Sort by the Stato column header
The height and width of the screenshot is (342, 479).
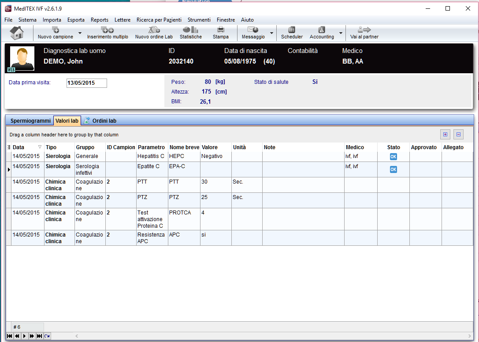(394, 147)
